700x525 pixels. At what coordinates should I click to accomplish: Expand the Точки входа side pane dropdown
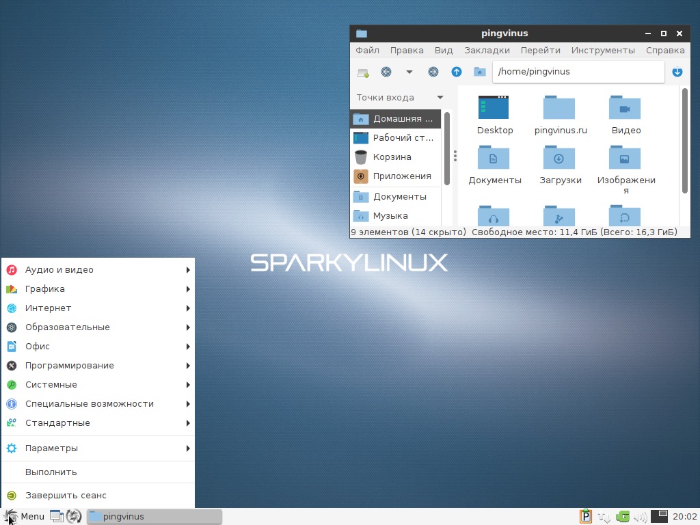pyautogui.click(x=440, y=97)
